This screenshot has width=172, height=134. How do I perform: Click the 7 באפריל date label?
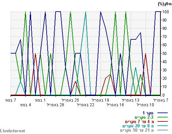click(x=161, y=100)
